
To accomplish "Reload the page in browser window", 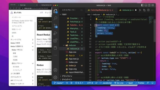I will (16, 8).
